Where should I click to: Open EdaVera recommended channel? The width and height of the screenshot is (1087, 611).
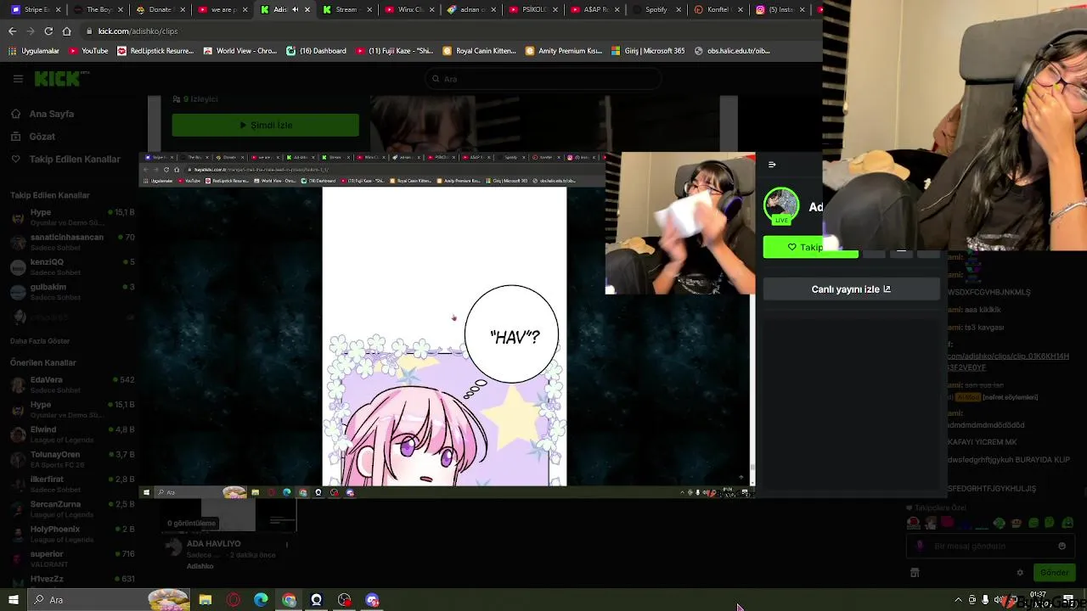click(x=72, y=384)
